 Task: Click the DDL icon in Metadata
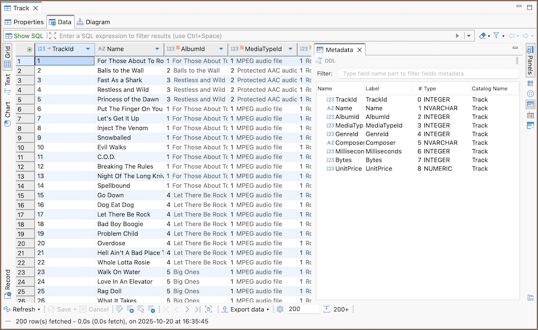pos(320,61)
